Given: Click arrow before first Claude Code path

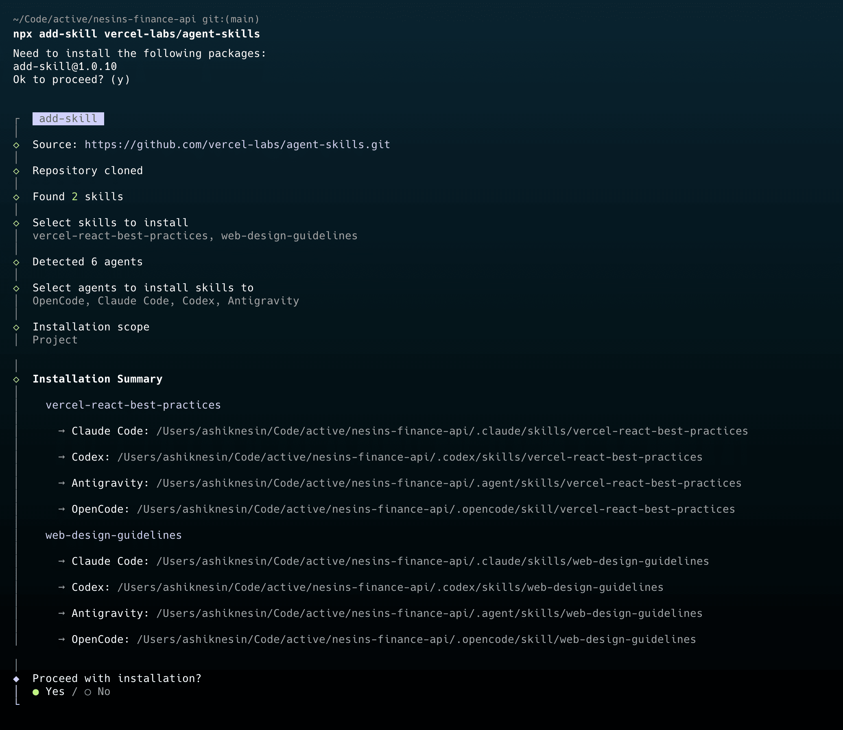Looking at the screenshot, I should point(61,431).
